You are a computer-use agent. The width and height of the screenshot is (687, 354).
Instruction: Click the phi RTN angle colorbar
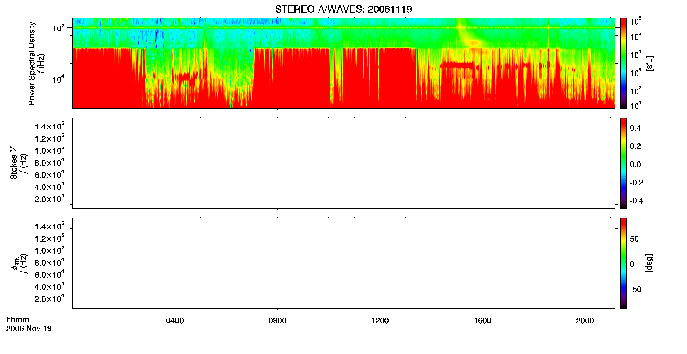(x=624, y=263)
